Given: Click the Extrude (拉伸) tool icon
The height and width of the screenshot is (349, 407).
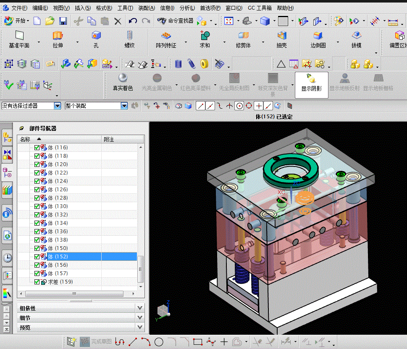Looking at the screenshot, I should [x=58, y=36].
